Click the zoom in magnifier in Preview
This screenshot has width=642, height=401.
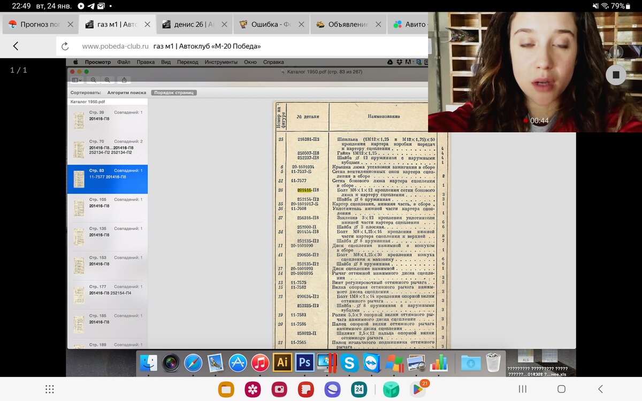click(108, 80)
